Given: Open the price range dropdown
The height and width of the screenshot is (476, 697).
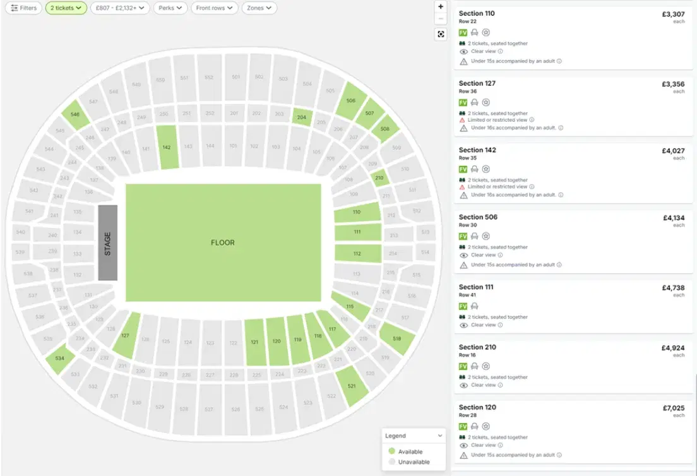Looking at the screenshot, I should (x=120, y=8).
